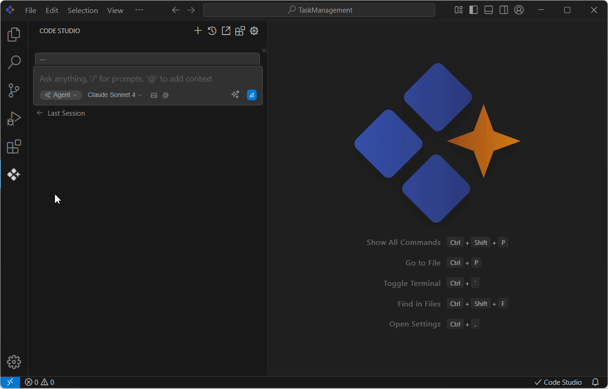Image resolution: width=608 pixels, height=389 pixels.
Task: Click 'Go to File' text
Action: [x=423, y=263]
